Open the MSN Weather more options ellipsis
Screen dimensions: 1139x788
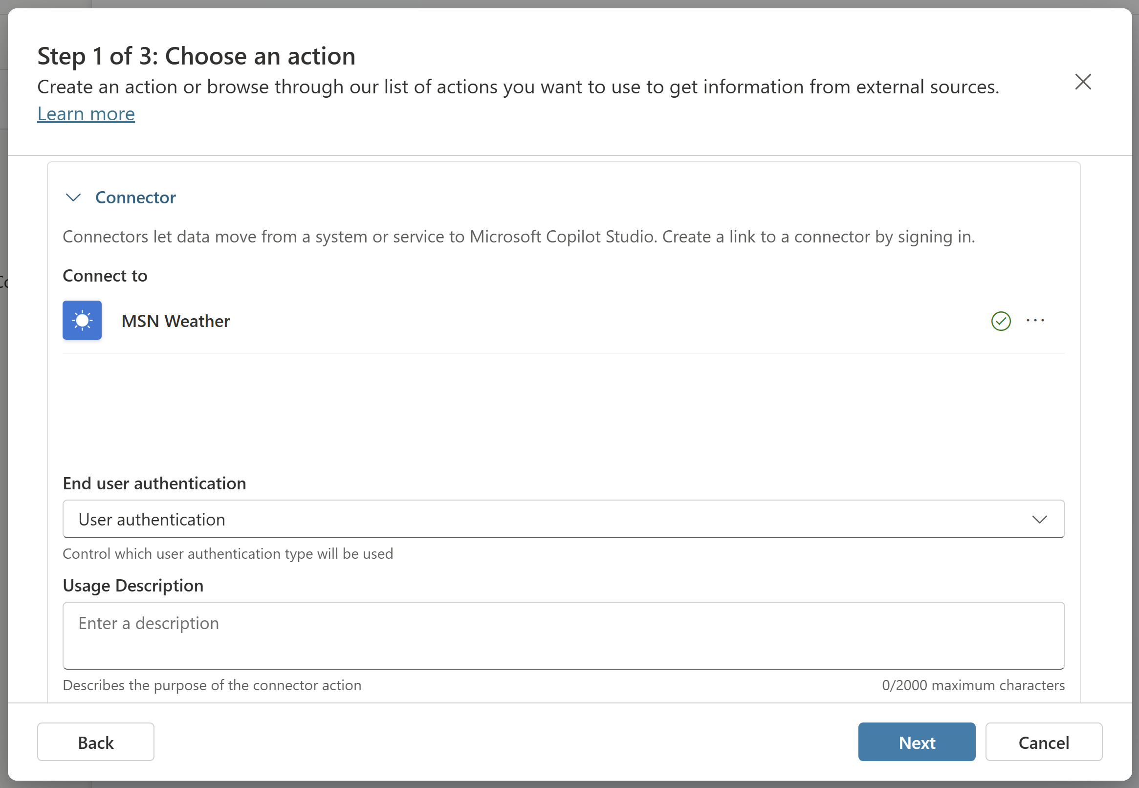click(1035, 321)
